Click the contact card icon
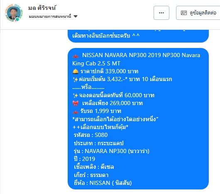This screenshot has height=194, width=220. (x=183, y=13)
